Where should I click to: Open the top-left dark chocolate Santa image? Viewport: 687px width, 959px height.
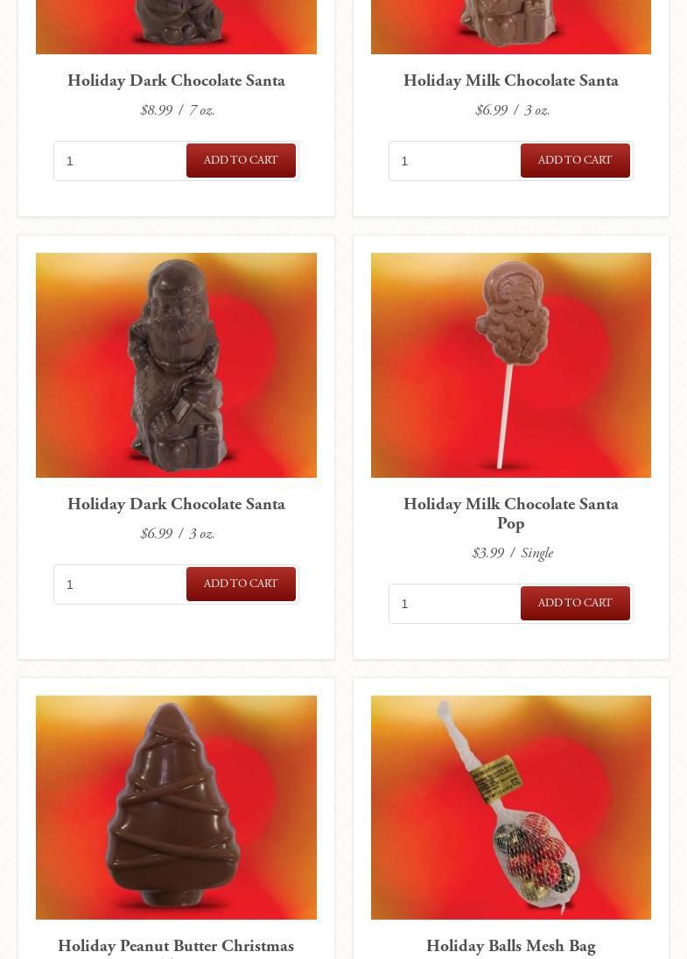click(176, 27)
